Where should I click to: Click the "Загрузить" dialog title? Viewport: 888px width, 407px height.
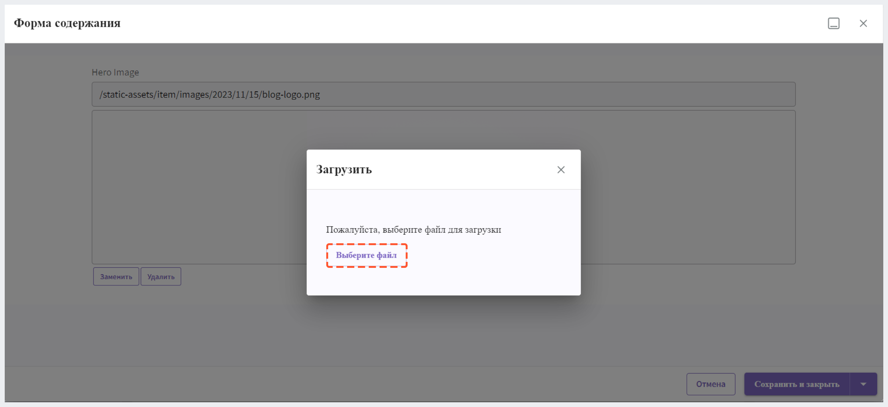tap(344, 169)
